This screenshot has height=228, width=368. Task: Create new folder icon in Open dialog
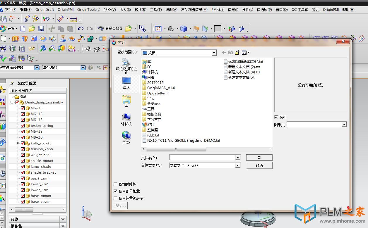[237, 53]
